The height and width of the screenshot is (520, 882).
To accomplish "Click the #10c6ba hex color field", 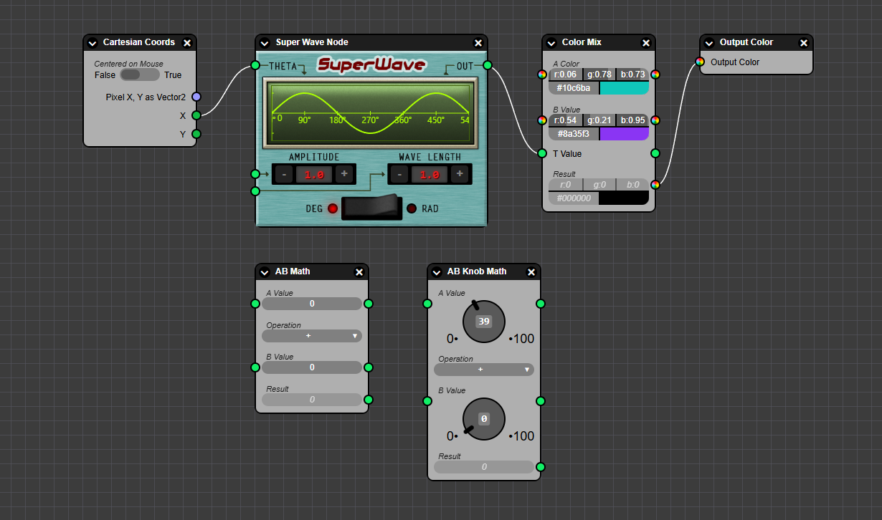I will (x=574, y=88).
